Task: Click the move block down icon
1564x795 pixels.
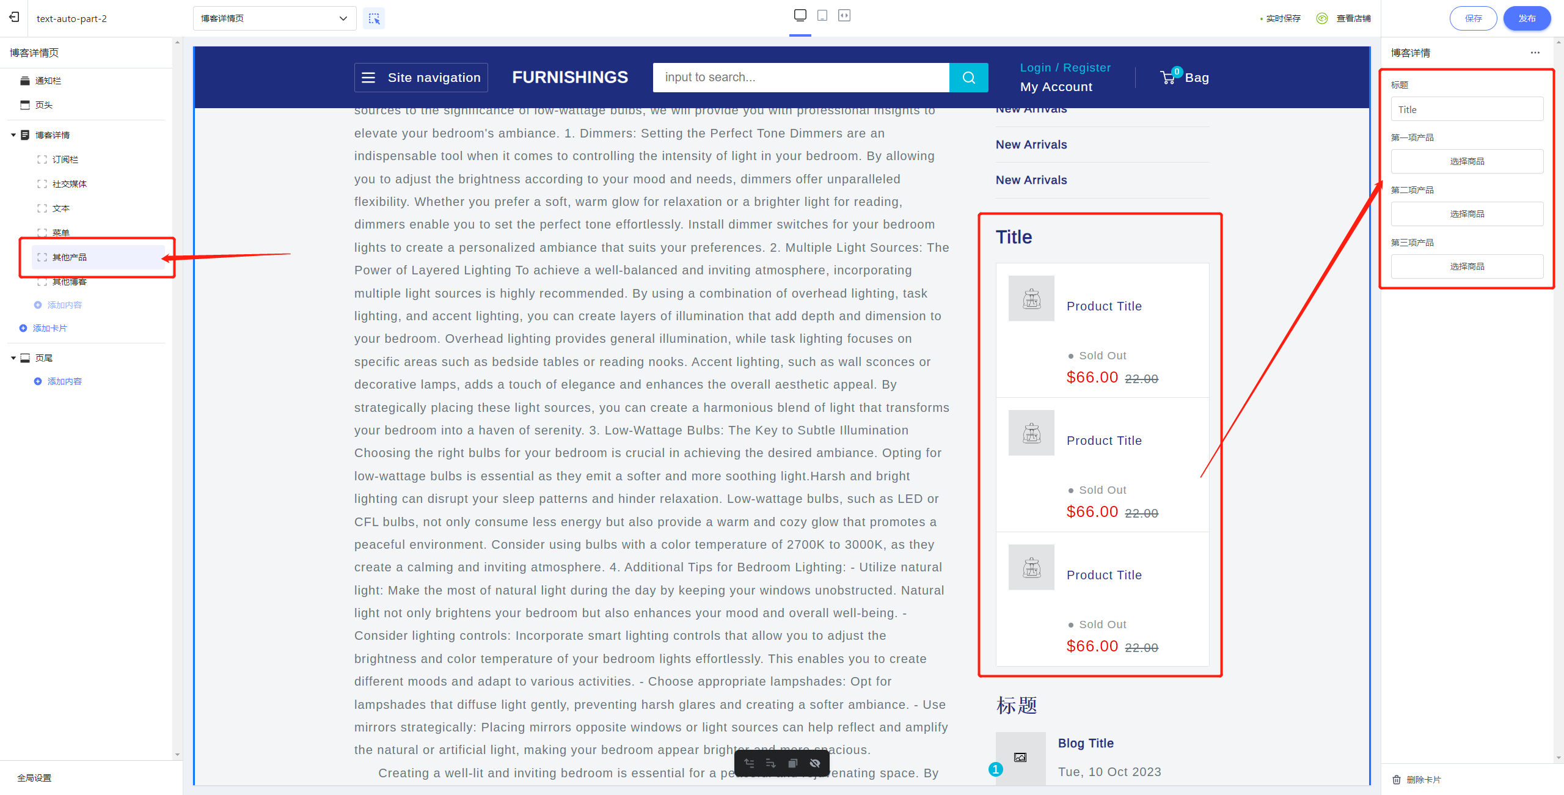Action: click(x=770, y=763)
